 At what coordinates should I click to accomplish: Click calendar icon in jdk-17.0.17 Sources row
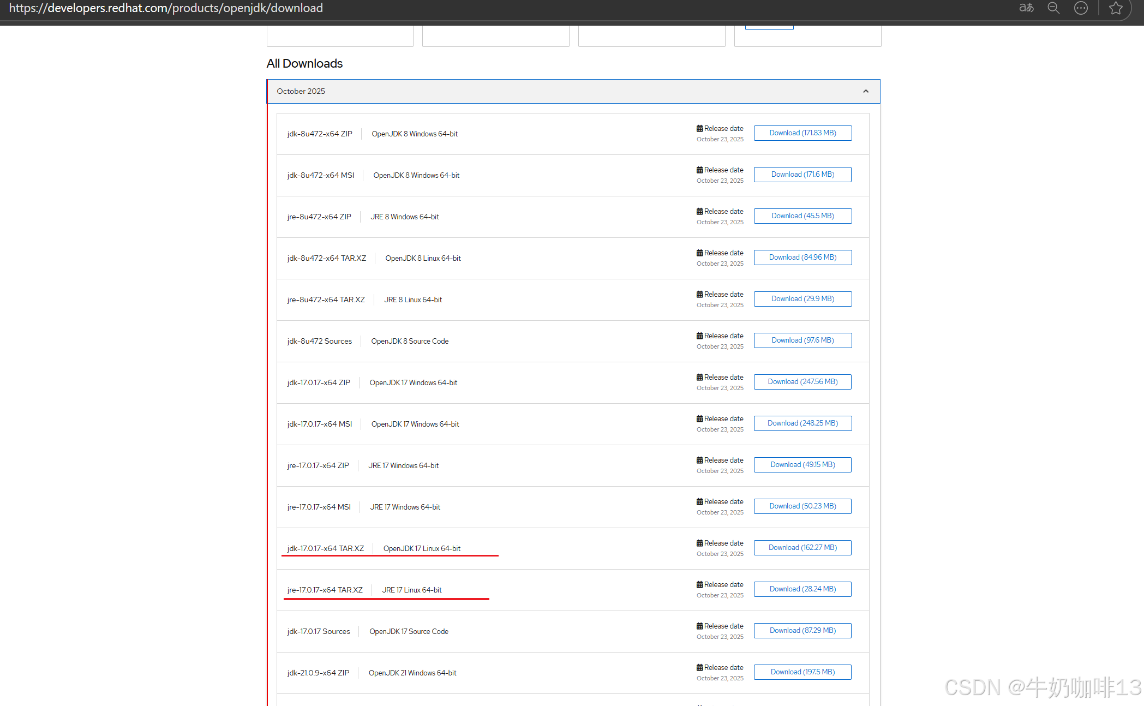pos(699,626)
